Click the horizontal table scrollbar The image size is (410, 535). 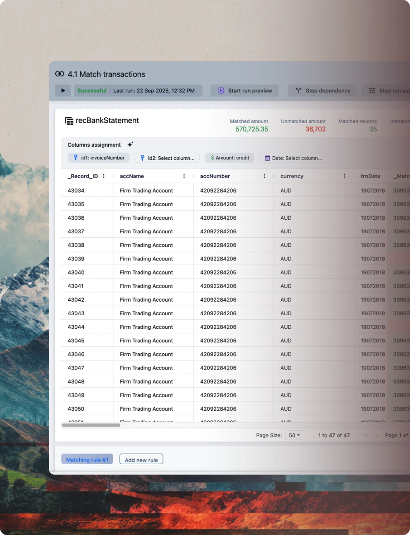[91, 425]
